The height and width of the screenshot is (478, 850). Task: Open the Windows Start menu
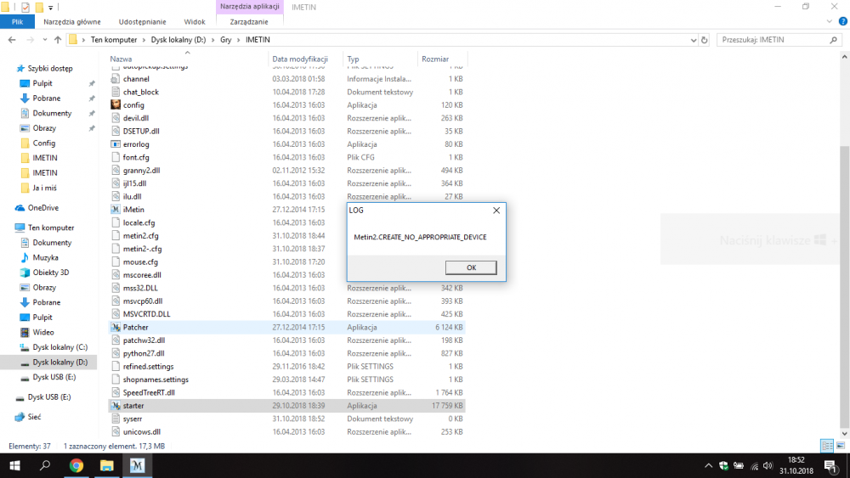(x=14, y=465)
